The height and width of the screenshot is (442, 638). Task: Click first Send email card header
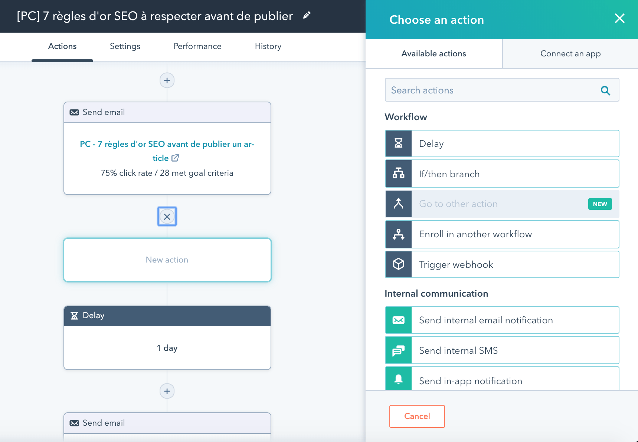pyautogui.click(x=167, y=112)
